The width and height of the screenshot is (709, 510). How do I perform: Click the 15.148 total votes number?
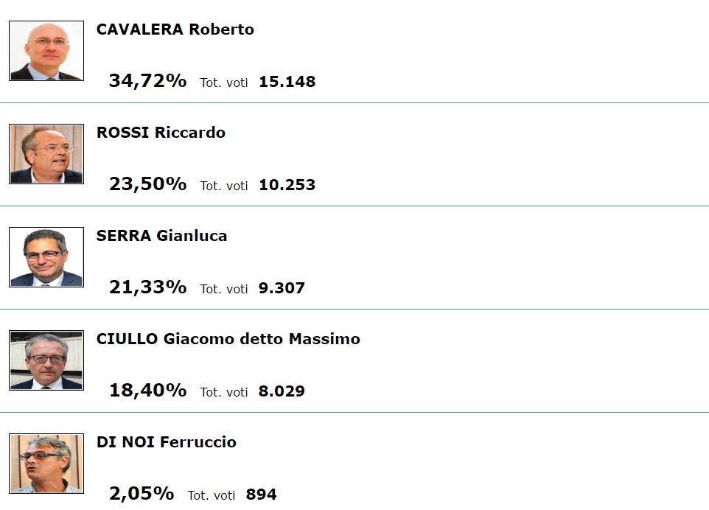coord(287,82)
